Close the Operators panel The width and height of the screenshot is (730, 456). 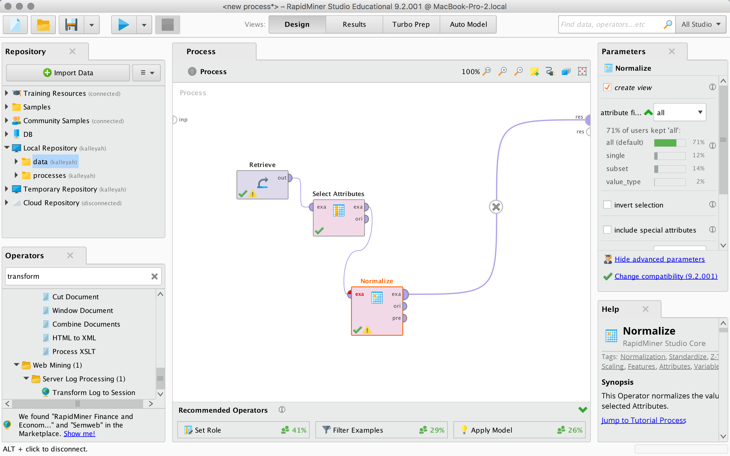pos(70,255)
